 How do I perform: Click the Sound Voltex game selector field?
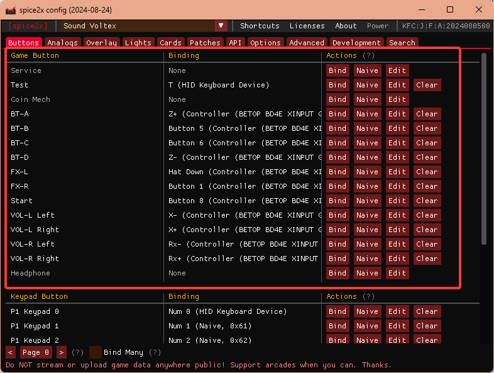click(x=137, y=26)
